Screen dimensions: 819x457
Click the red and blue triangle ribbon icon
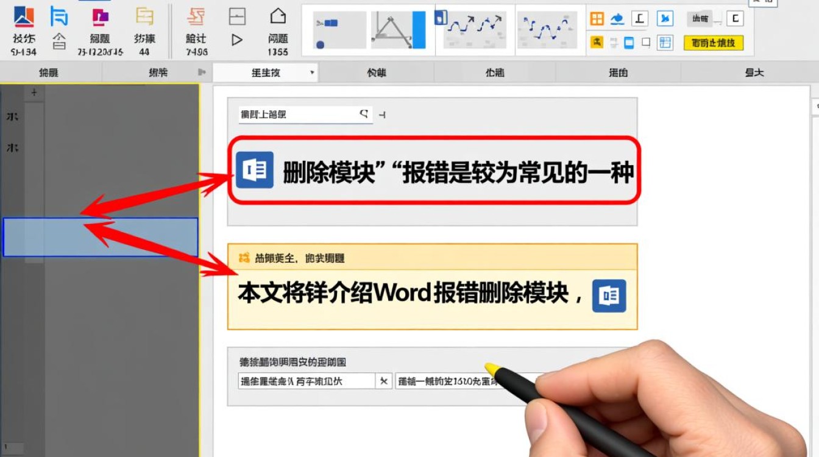click(x=24, y=16)
